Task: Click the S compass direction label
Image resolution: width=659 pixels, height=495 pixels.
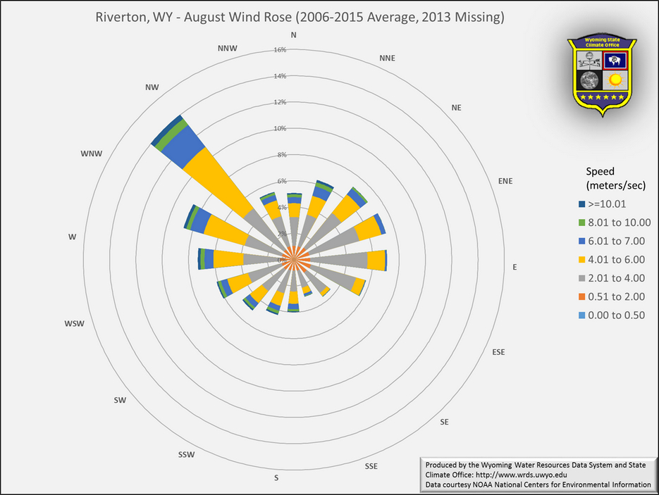Action: tap(276, 478)
